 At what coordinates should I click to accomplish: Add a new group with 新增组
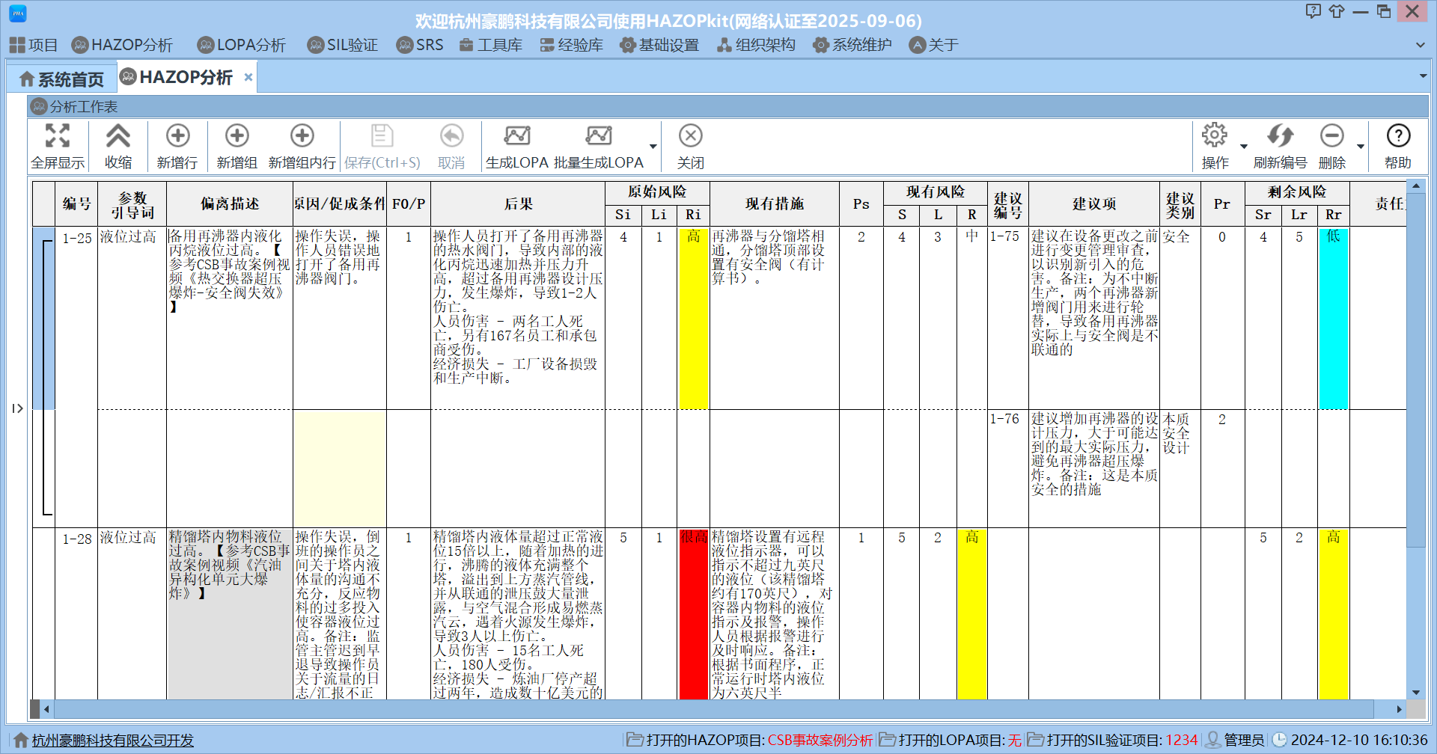pos(237,136)
